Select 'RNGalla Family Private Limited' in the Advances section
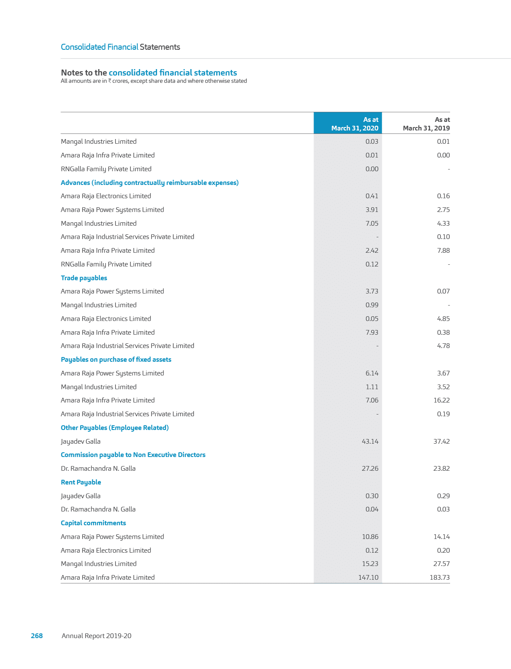Viewport: 511px width, 669px height. pyautogui.click(x=106, y=264)
